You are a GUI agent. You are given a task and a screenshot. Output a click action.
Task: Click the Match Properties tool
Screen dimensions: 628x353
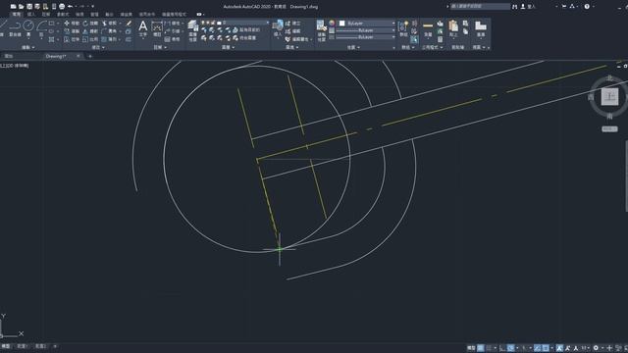[322, 30]
